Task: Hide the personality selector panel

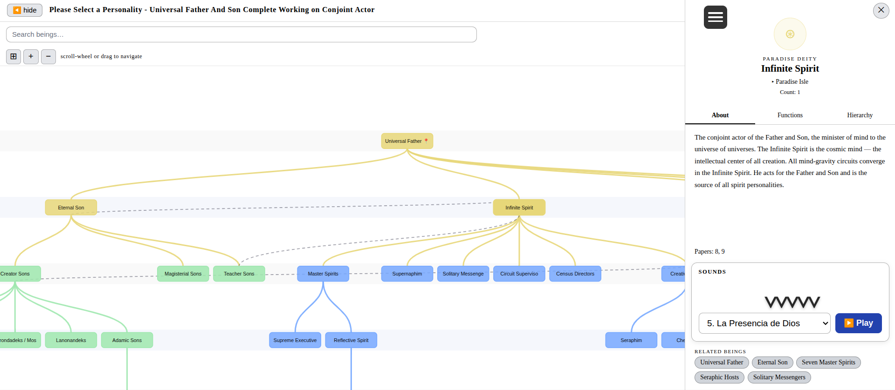Action: click(25, 10)
